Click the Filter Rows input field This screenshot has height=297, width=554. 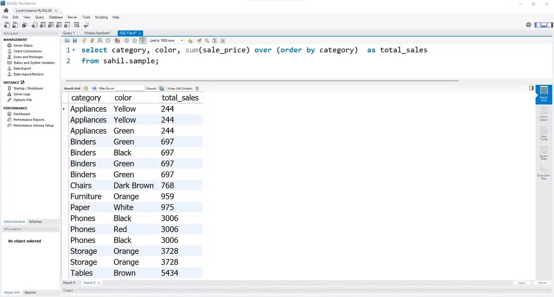point(130,88)
